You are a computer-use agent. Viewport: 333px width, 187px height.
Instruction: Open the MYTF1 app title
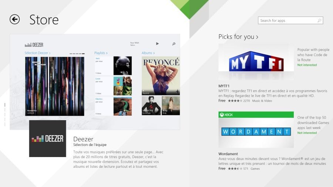[x=224, y=86]
